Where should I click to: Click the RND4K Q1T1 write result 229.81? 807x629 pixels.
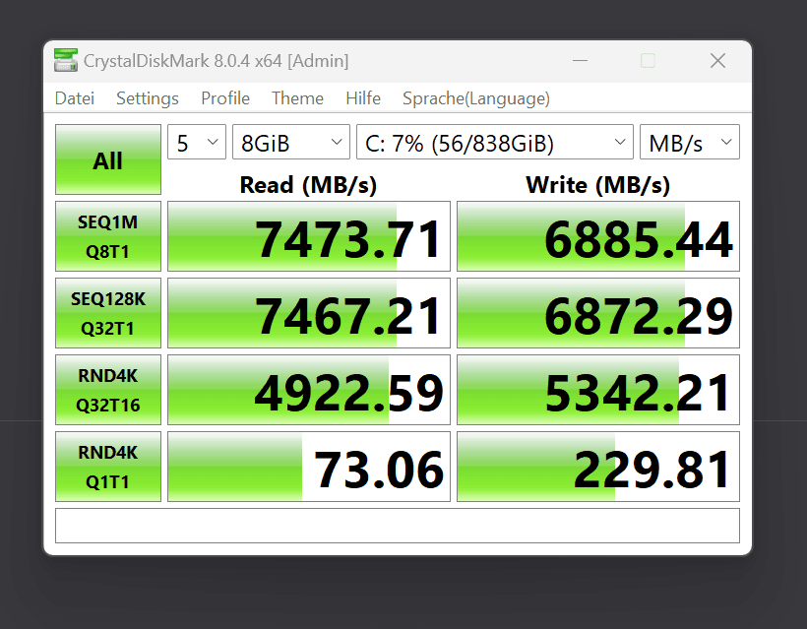click(x=598, y=467)
